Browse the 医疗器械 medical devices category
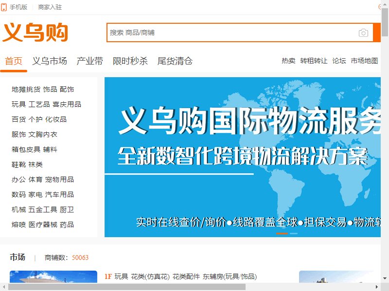Screen dimensions: 389x291 coord(43,225)
